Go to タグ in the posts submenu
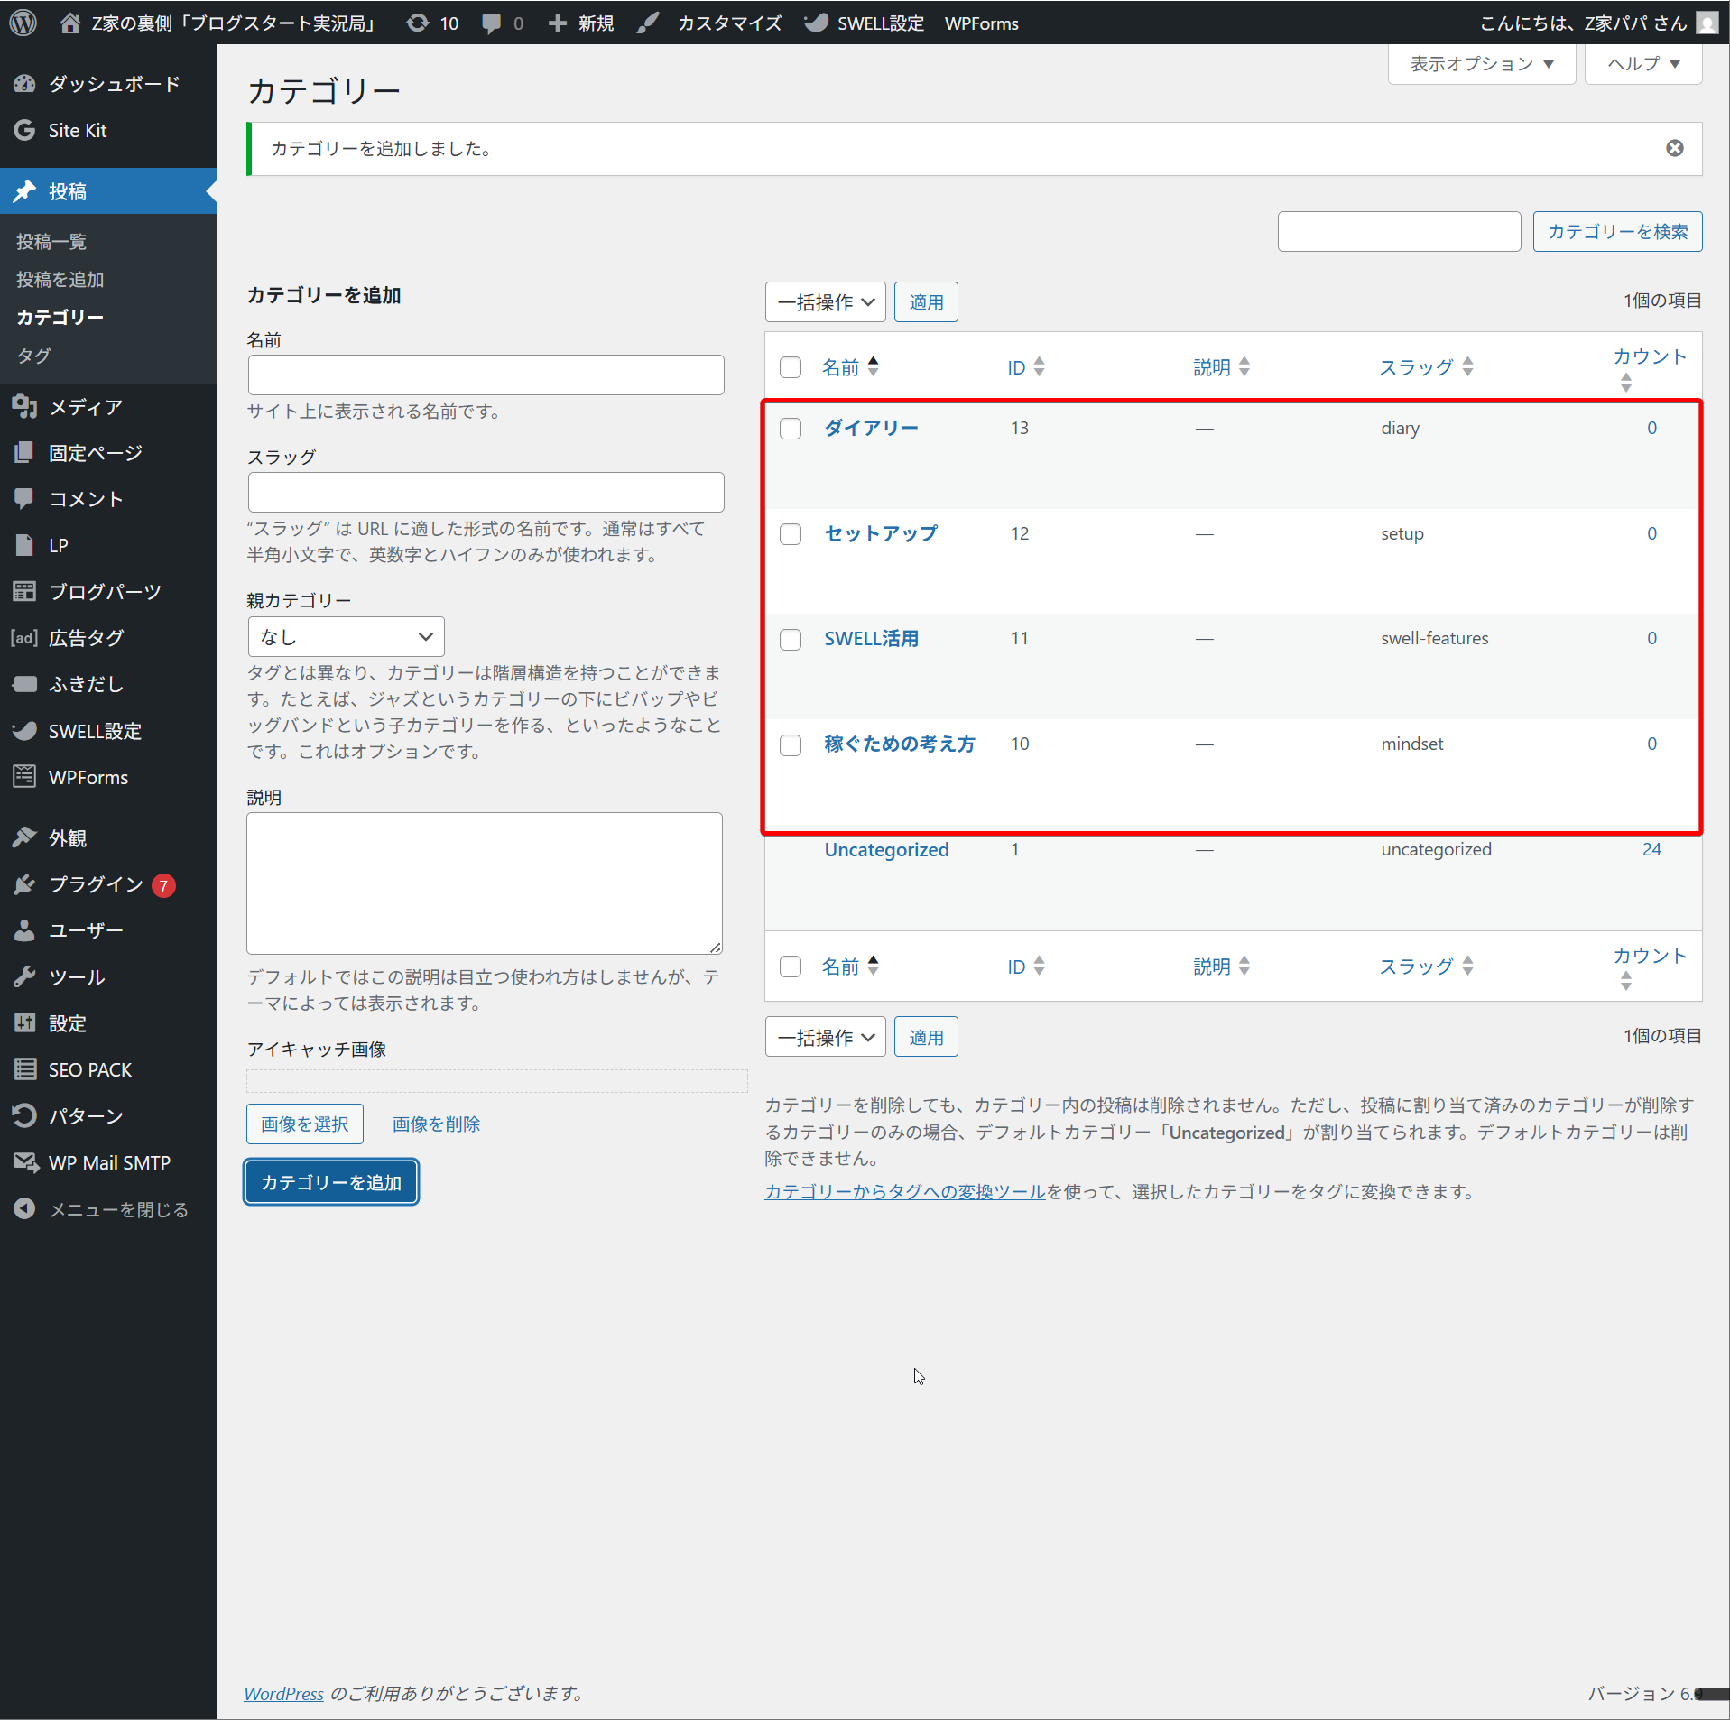The image size is (1730, 1720). (33, 356)
